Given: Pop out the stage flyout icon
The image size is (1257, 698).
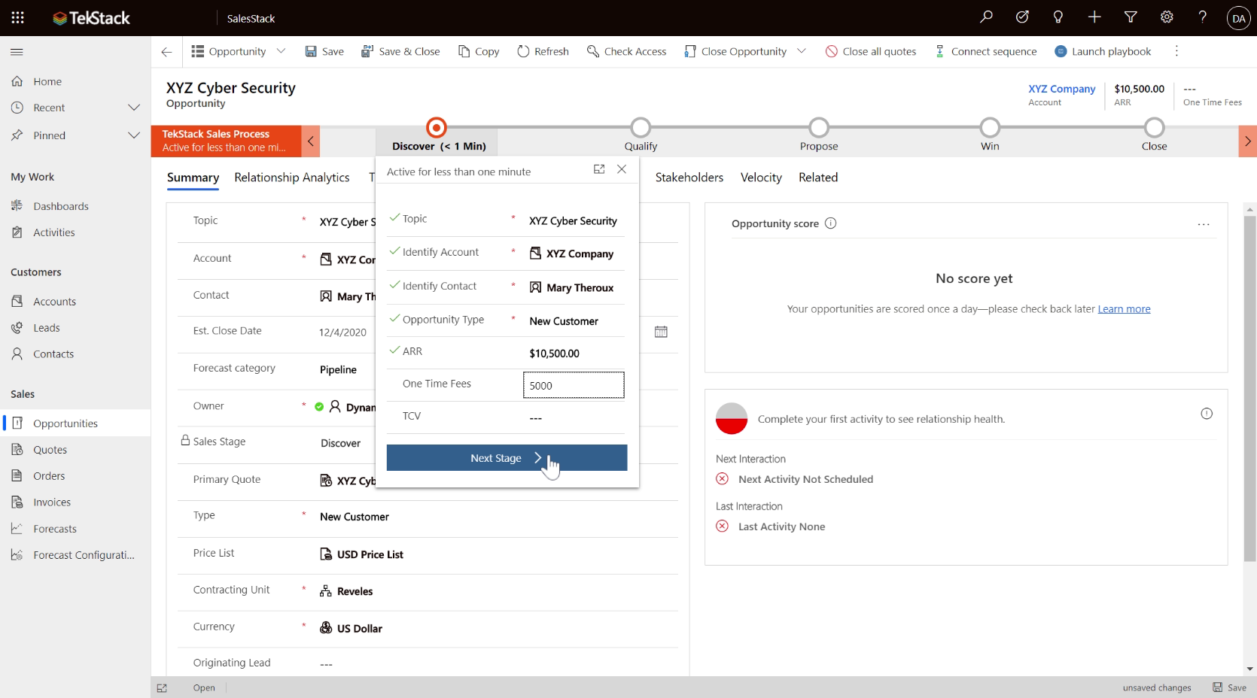Looking at the screenshot, I should pos(599,169).
